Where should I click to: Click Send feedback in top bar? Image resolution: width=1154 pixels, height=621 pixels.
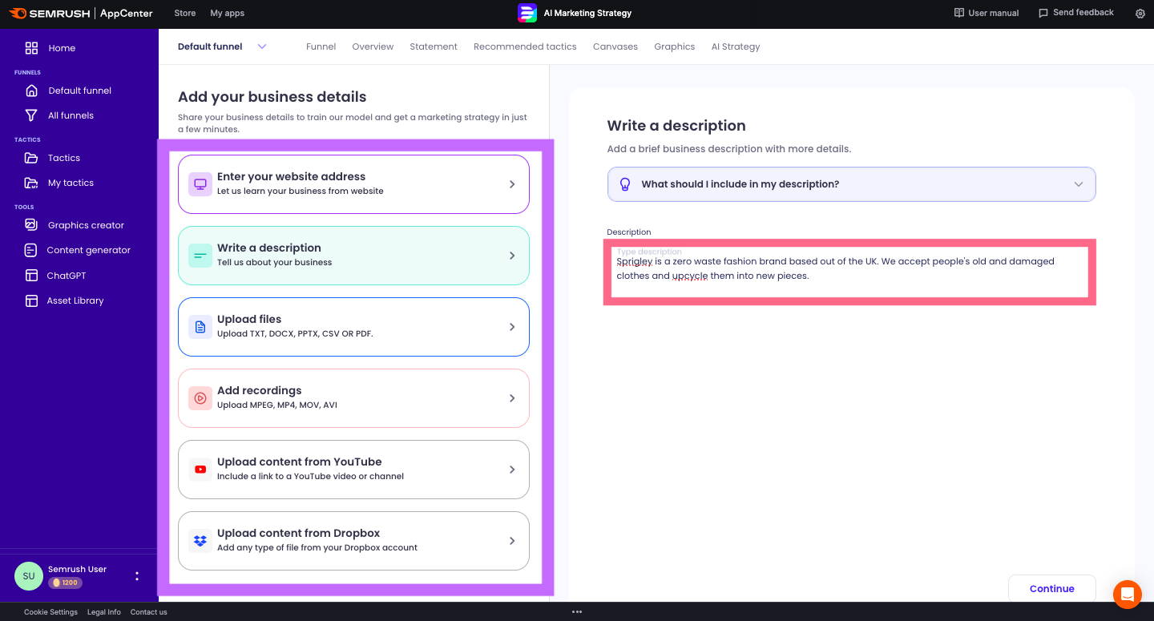pyautogui.click(x=1075, y=13)
